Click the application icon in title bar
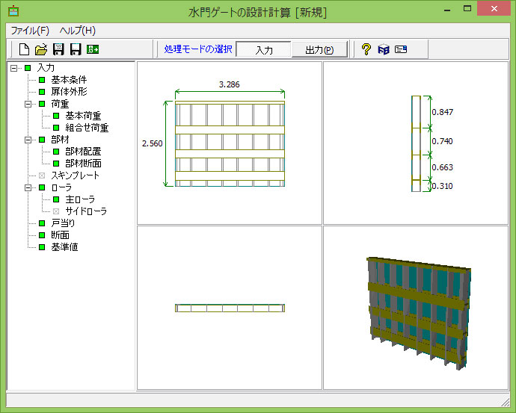Viewport: 516px width, 413px height. click(x=13, y=11)
